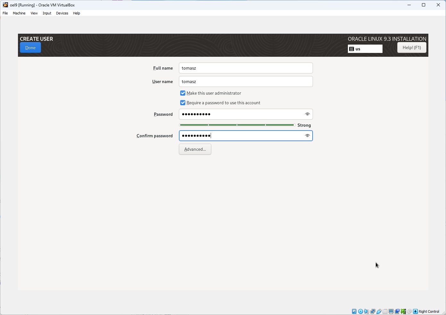Uncheck Require a password to use account
Screen dimensions: 446x315
click(183, 103)
